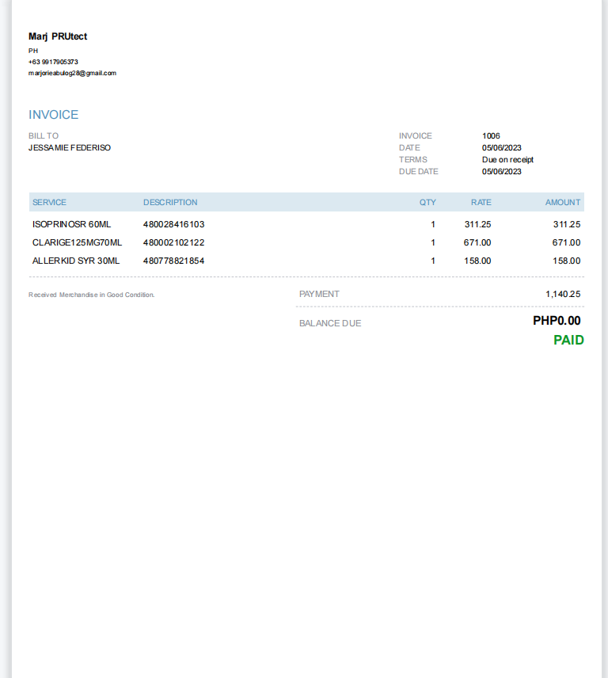Click the green PAID status

[568, 341]
